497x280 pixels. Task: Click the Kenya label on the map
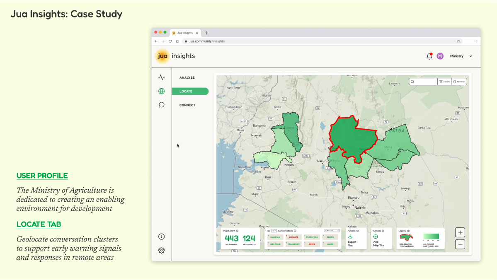397,130
